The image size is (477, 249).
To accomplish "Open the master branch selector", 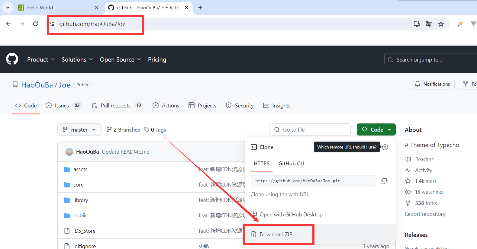I will [79, 130].
